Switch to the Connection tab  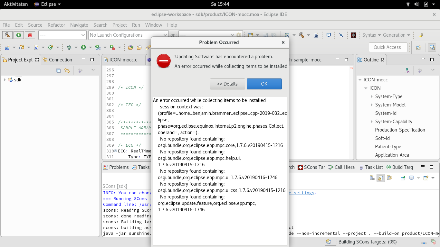(x=57, y=60)
